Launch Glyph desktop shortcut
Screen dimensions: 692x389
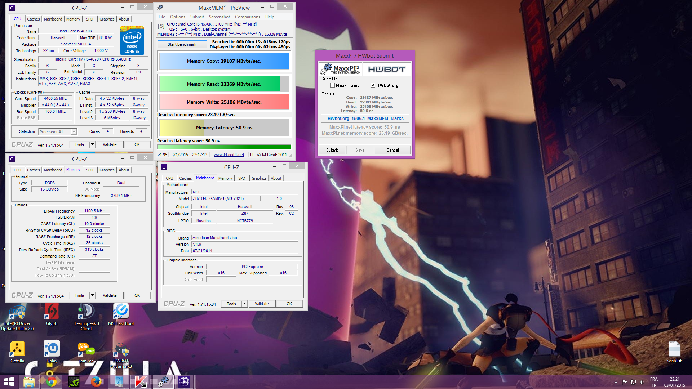coord(52,314)
